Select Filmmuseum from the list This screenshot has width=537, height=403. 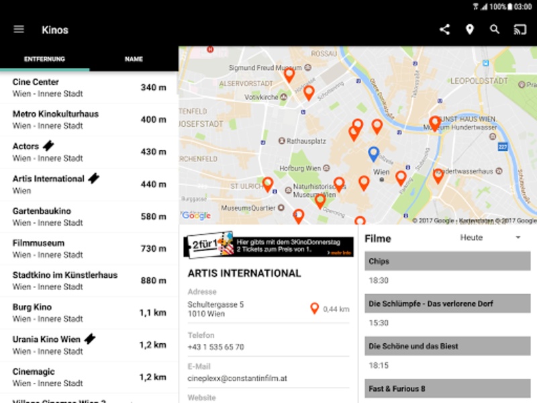click(x=89, y=249)
